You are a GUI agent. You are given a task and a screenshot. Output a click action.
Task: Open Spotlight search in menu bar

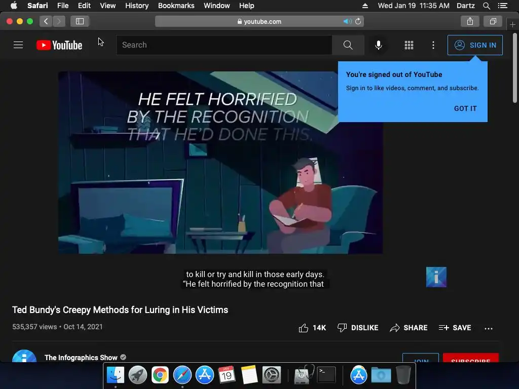487,6
